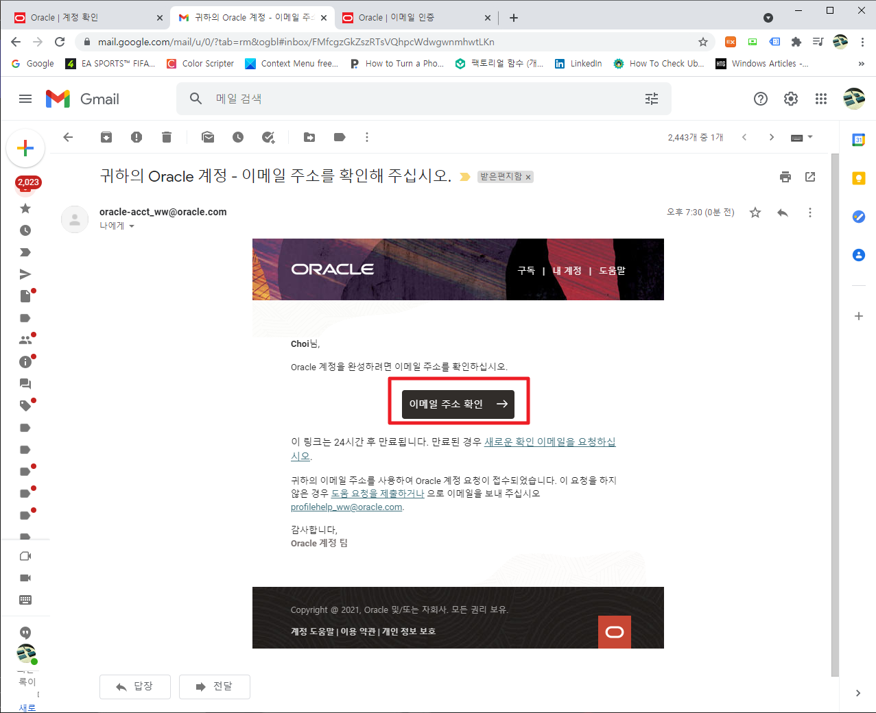Switch to Oracle 계정 확인 tab
Viewport: 876px width, 713px height.
(88, 18)
